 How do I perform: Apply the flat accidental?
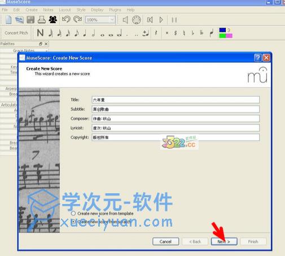[x=192, y=33]
